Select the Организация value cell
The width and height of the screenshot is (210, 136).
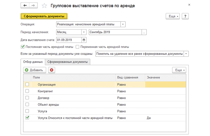pos(165,84)
